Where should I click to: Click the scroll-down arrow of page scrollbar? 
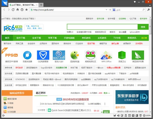click(150, 112)
